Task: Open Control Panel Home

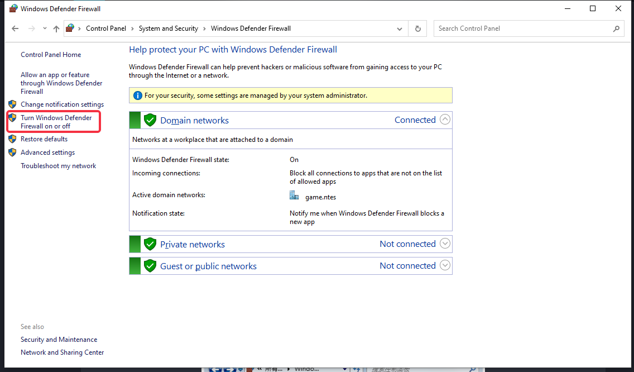Action: pyautogui.click(x=51, y=55)
